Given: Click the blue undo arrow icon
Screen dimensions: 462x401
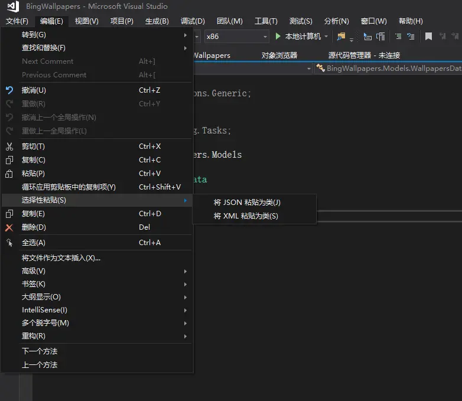Looking at the screenshot, I should tap(9, 90).
